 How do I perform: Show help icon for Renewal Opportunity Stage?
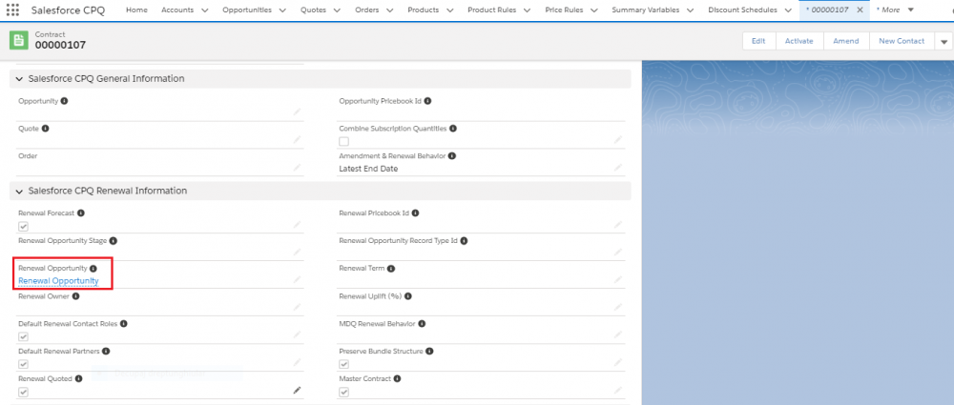point(113,241)
